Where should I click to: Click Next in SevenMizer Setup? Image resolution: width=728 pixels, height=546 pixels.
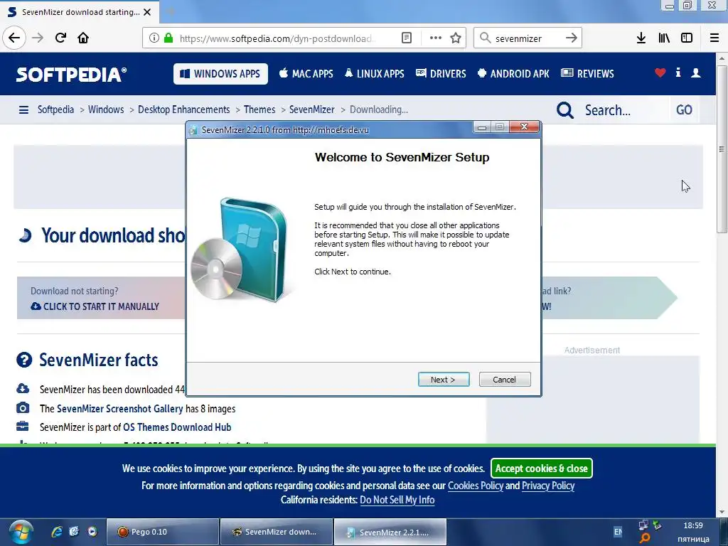coord(444,380)
